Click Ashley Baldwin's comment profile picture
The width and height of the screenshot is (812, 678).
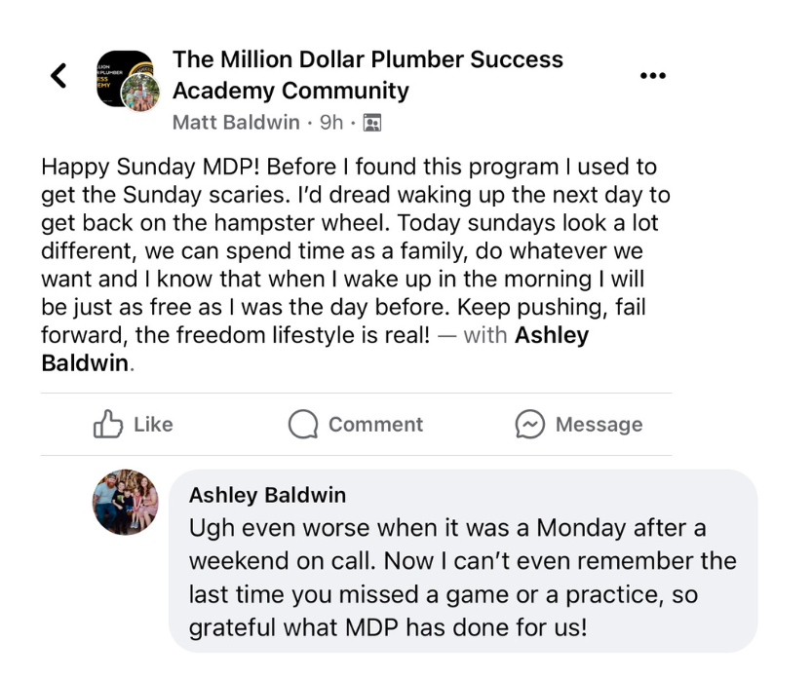coord(125,502)
